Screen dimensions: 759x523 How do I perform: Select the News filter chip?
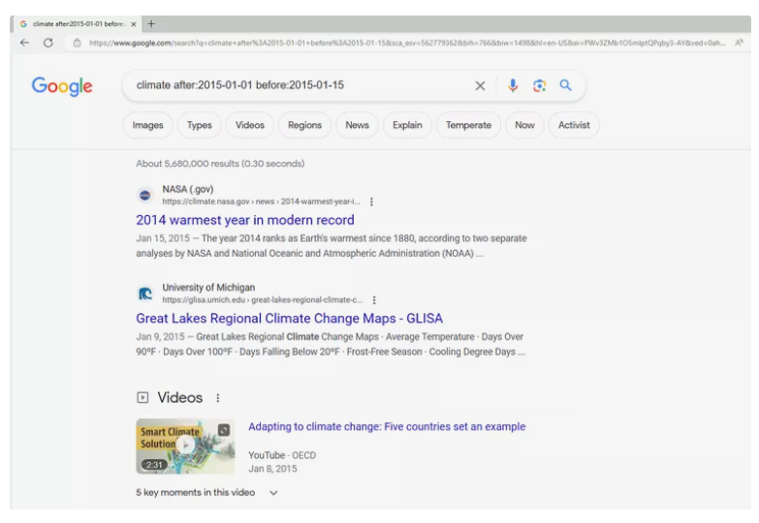(358, 125)
